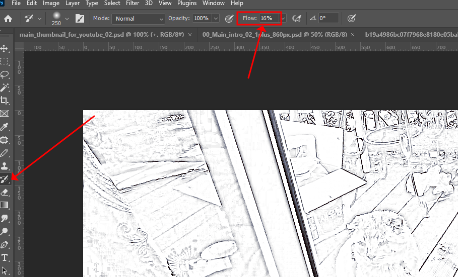This screenshot has width=458, height=277.
Task: Open the View menu
Action: (165, 3)
